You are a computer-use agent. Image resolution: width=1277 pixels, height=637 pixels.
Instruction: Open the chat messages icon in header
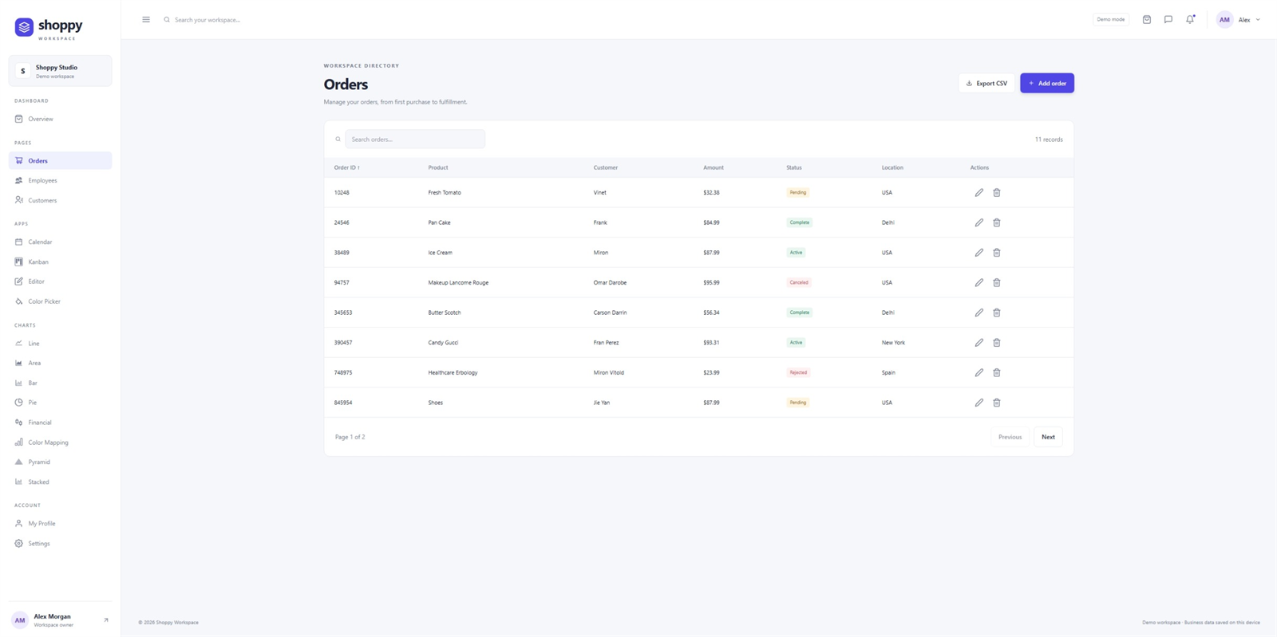(x=1168, y=19)
